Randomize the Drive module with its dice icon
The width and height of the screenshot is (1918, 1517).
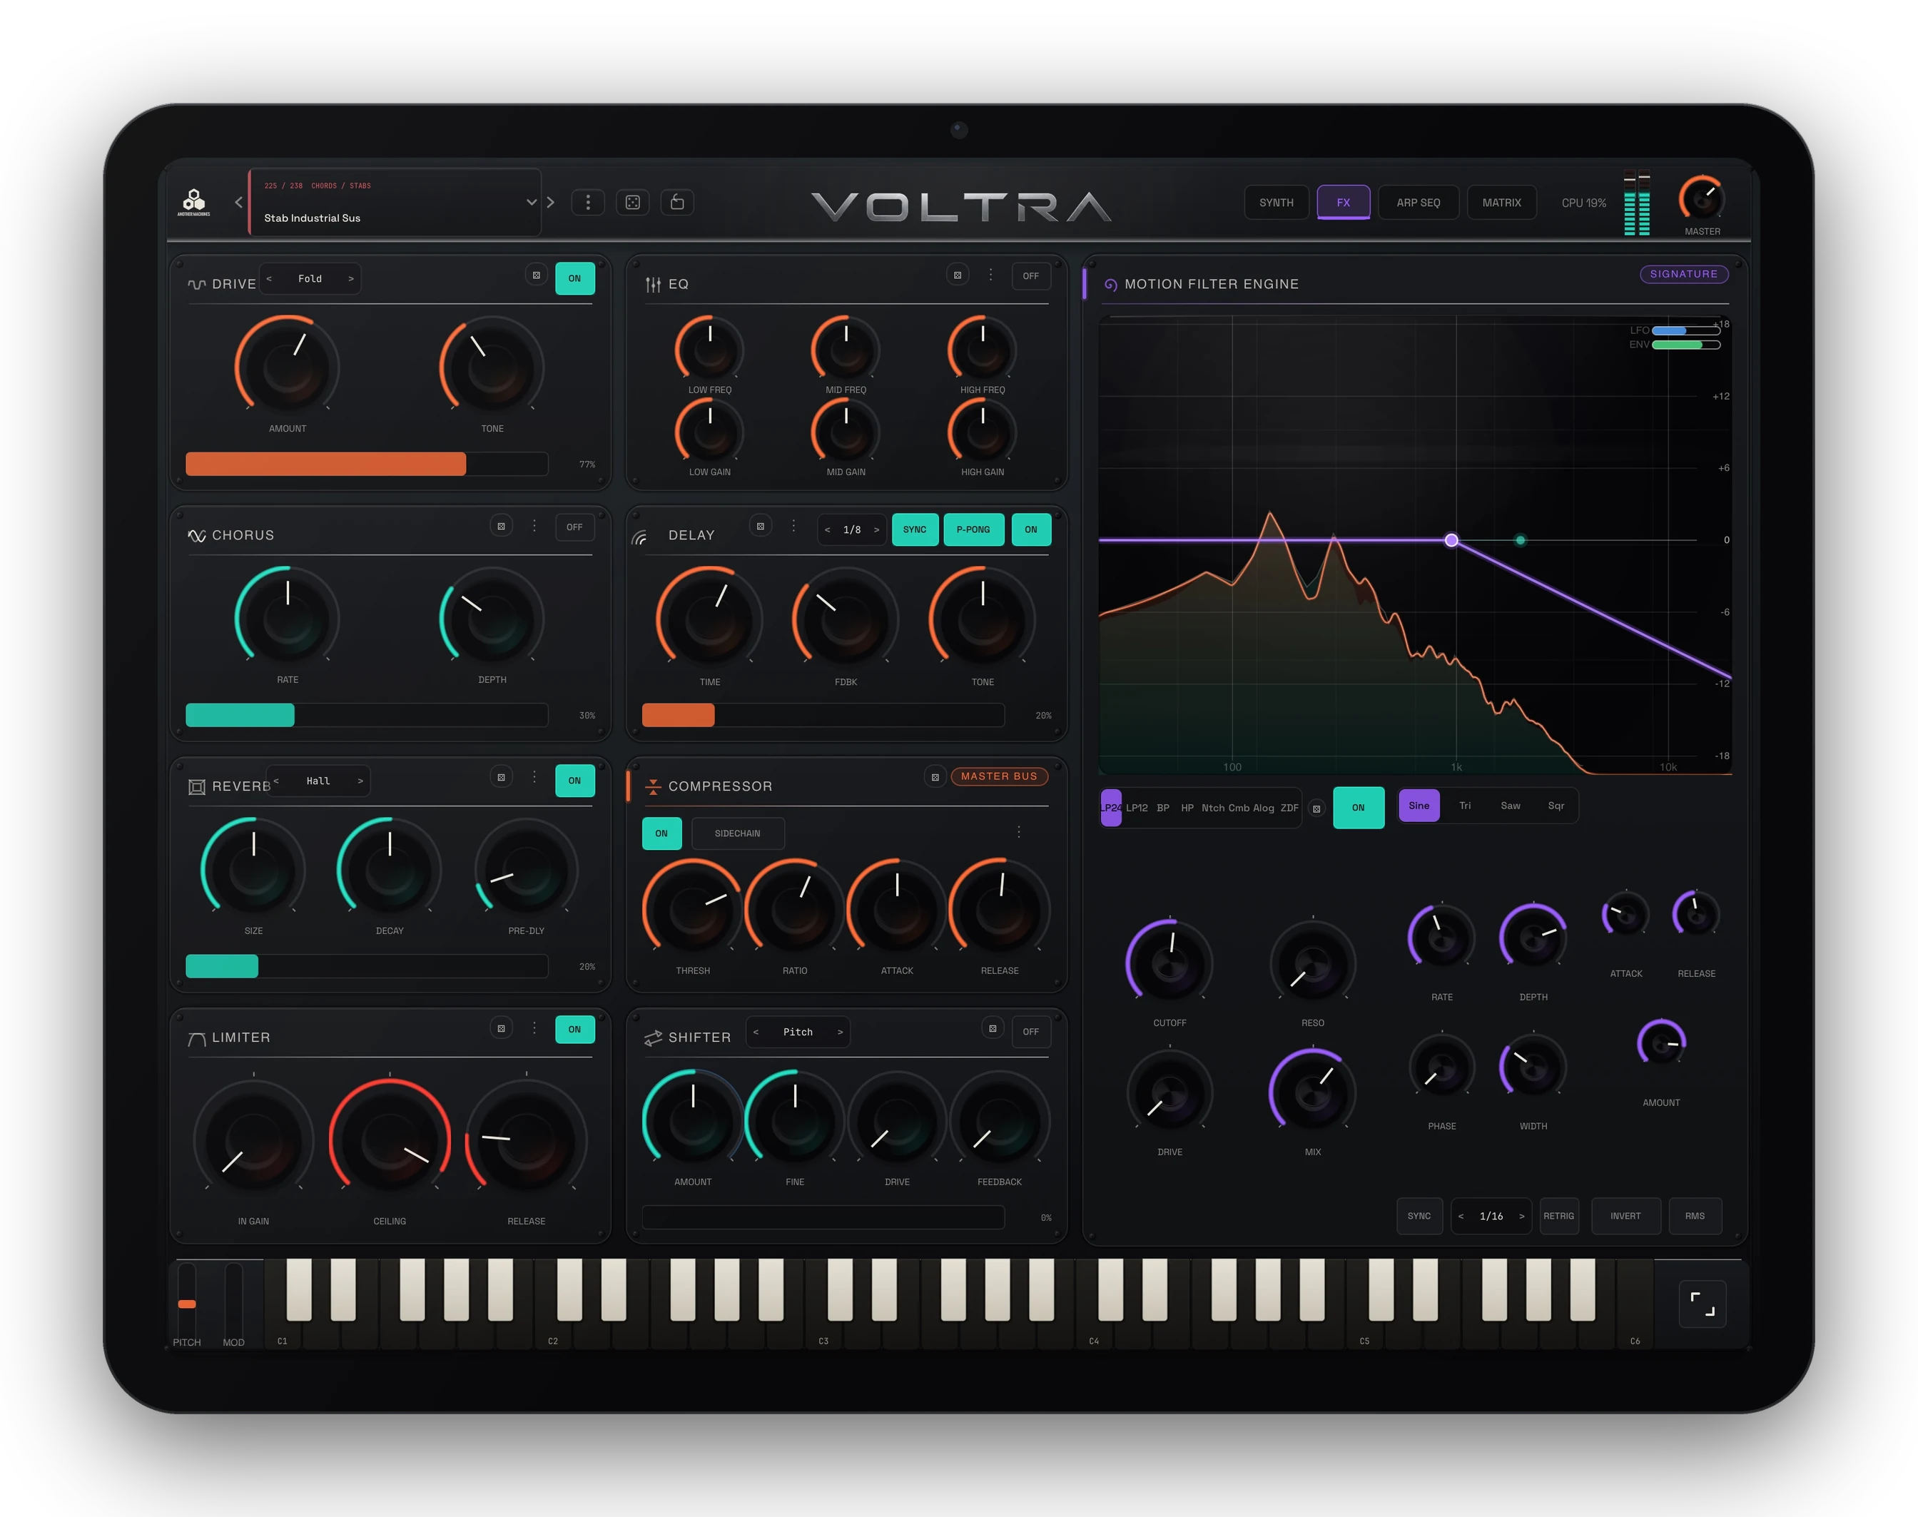(x=537, y=275)
